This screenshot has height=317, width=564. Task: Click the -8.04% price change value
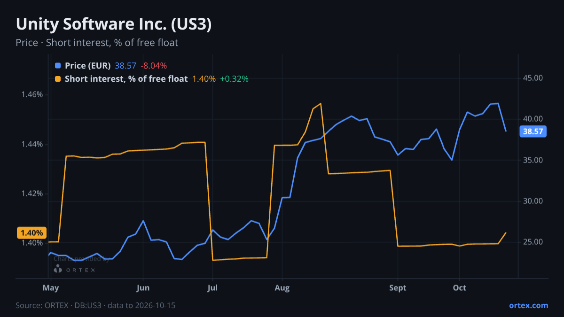(154, 66)
